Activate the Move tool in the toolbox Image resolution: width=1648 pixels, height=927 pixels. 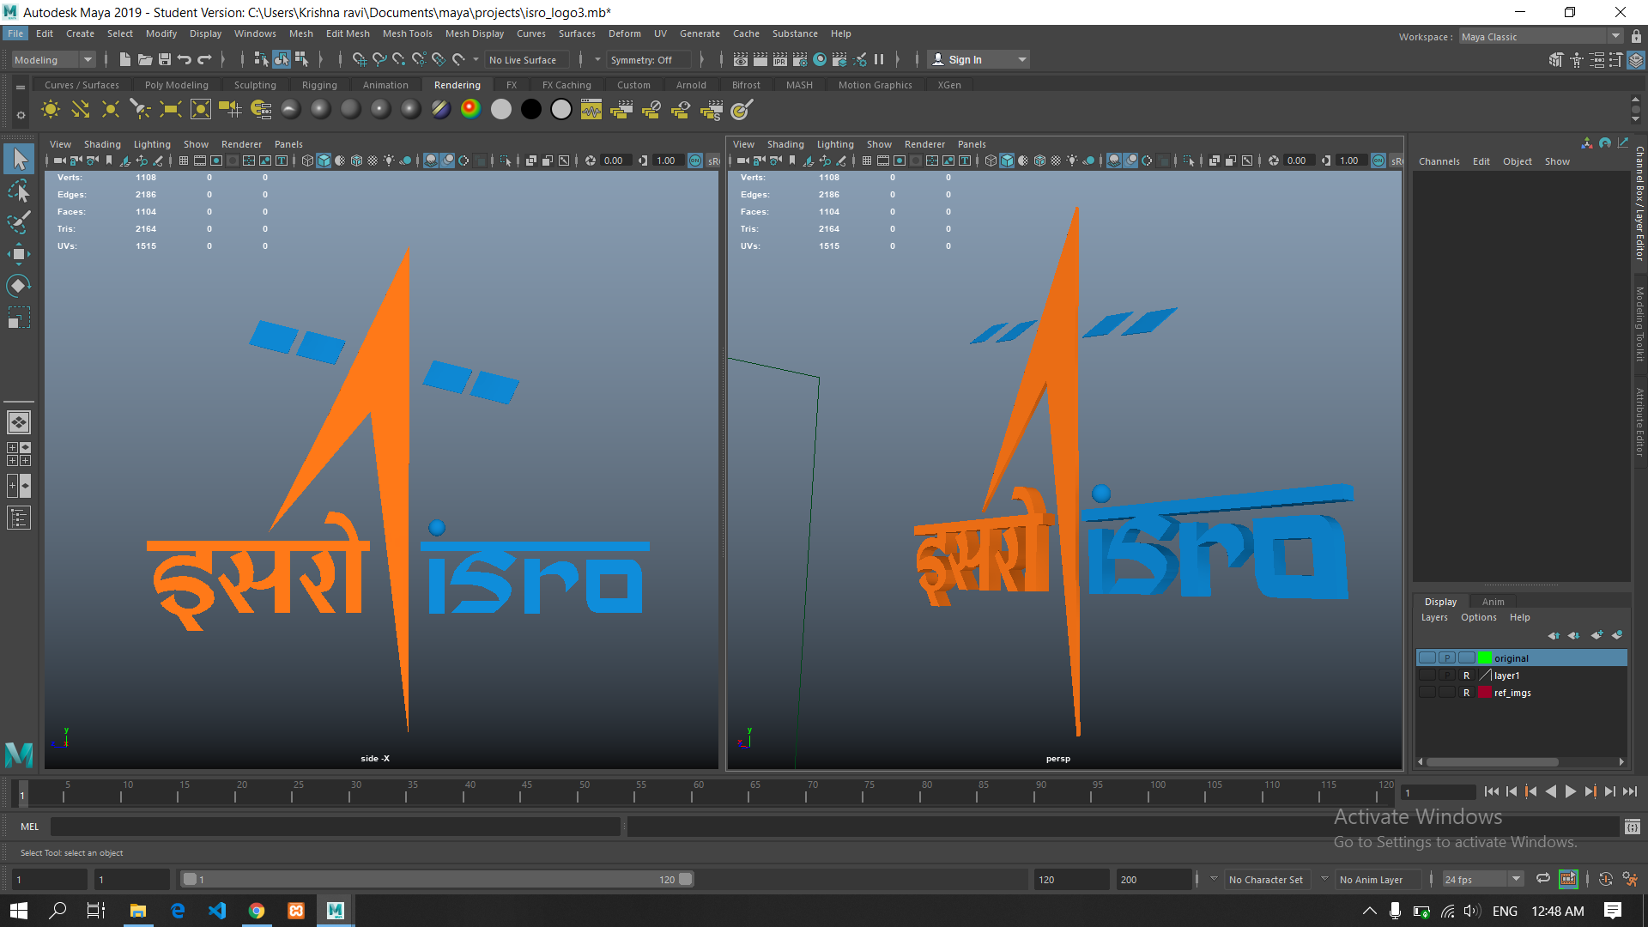[x=19, y=253]
